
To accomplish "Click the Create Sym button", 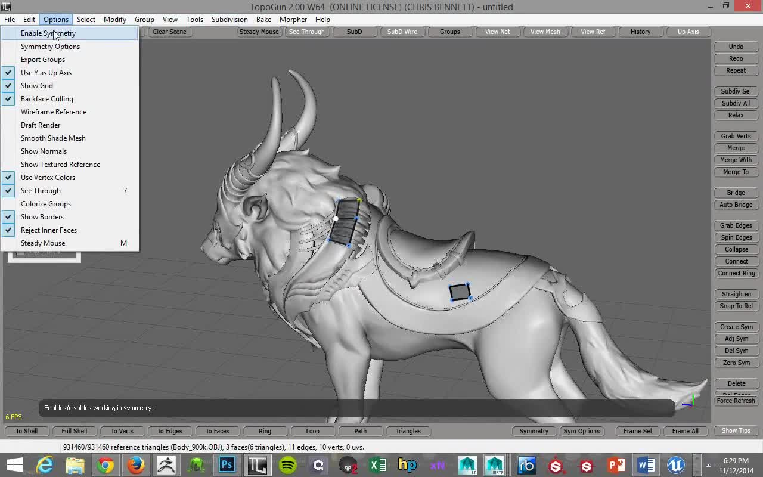I will [736, 327].
